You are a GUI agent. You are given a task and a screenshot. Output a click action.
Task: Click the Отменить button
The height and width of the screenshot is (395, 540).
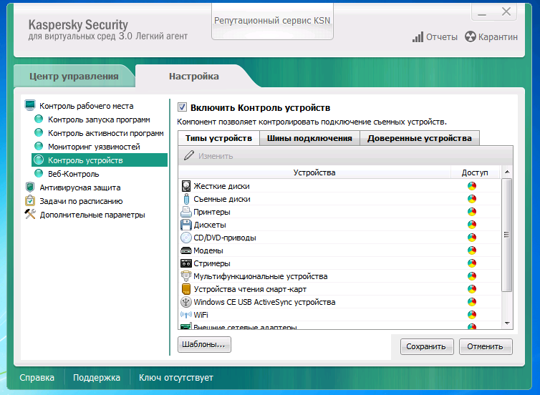pyautogui.click(x=486, y=346)
